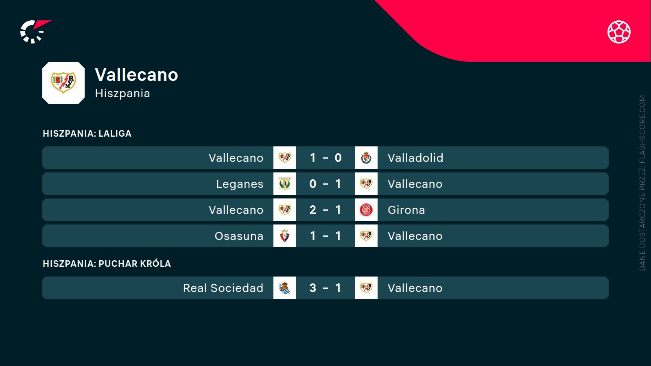Click the Hiszpania country label under the title

[x=122, y=94]
